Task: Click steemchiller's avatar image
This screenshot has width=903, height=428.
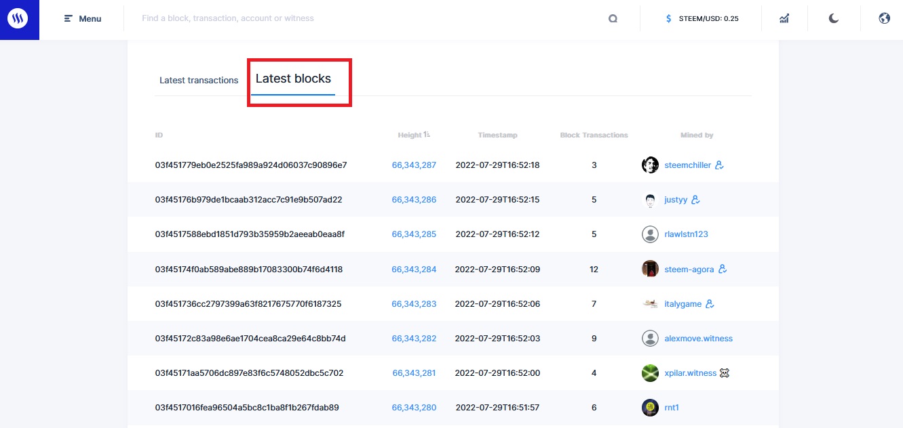Action: (x=650, y=165)
